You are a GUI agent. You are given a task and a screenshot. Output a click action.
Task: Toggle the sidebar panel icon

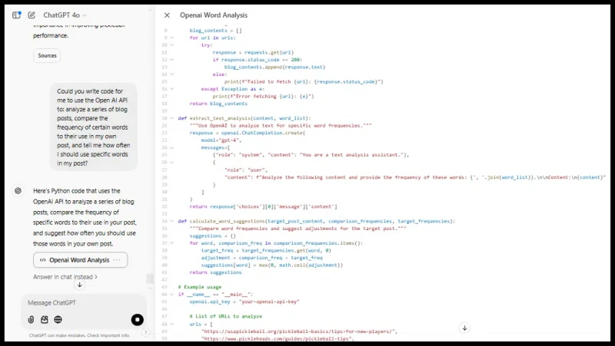pos(16,15)
